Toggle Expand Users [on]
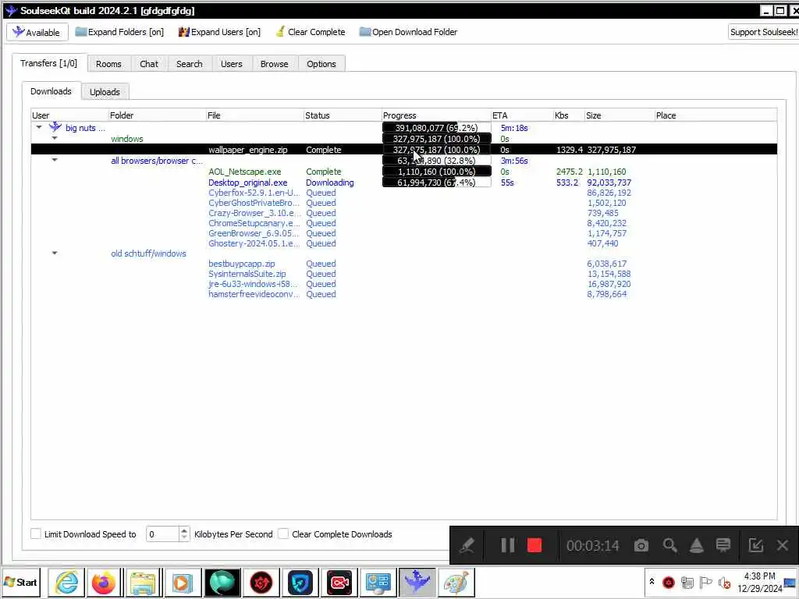The image size is (799, 599). click(219, 32)
